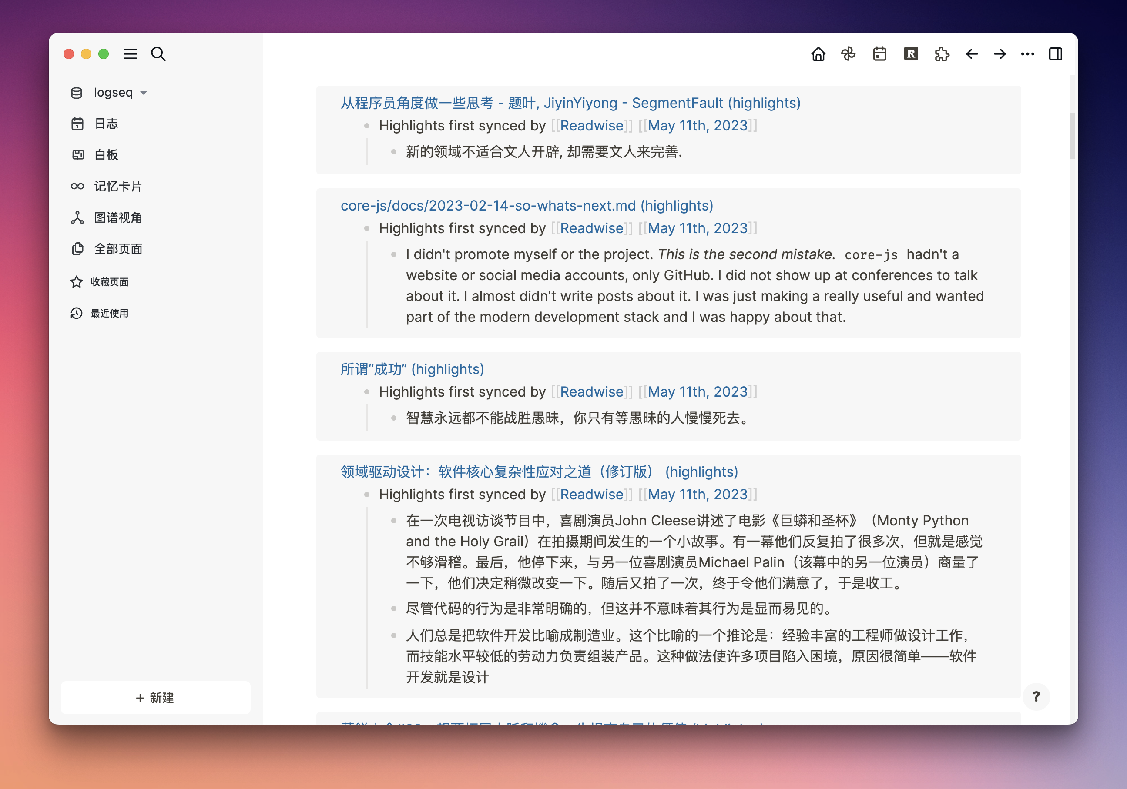Click May 11th, 2023 in SegmentFault card

click(x=698, y=126)
